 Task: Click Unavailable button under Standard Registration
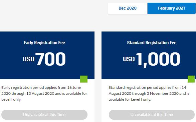[x=152, y=115]
